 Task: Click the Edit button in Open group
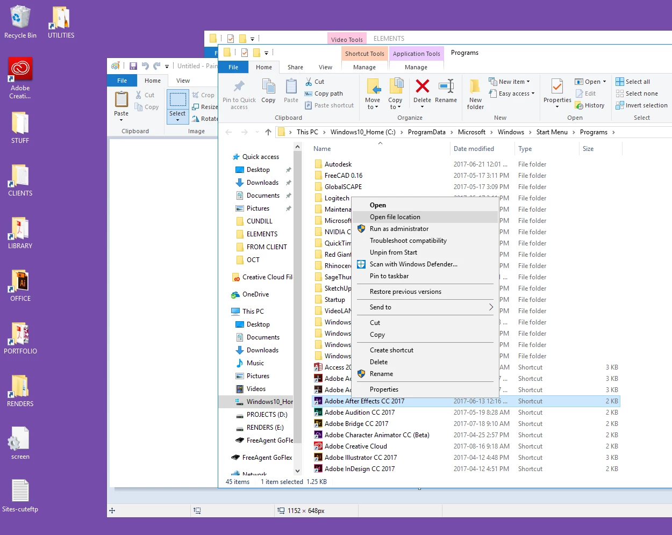coord(586,93)
